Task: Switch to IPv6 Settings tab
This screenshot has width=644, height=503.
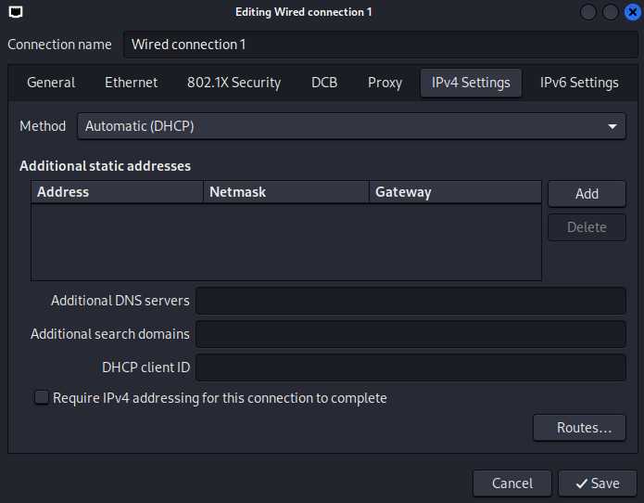Action: [x=579, y=83]
